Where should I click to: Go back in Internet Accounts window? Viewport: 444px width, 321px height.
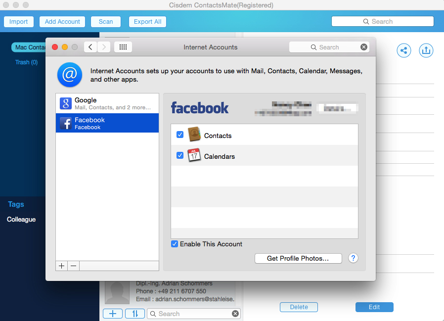pyautogui.click(x=90, y=47)
